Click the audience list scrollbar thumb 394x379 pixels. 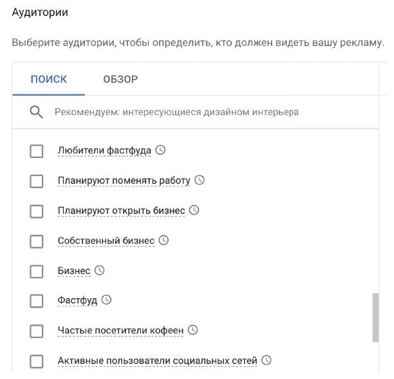pyautogui.click(x=375, y=317)
